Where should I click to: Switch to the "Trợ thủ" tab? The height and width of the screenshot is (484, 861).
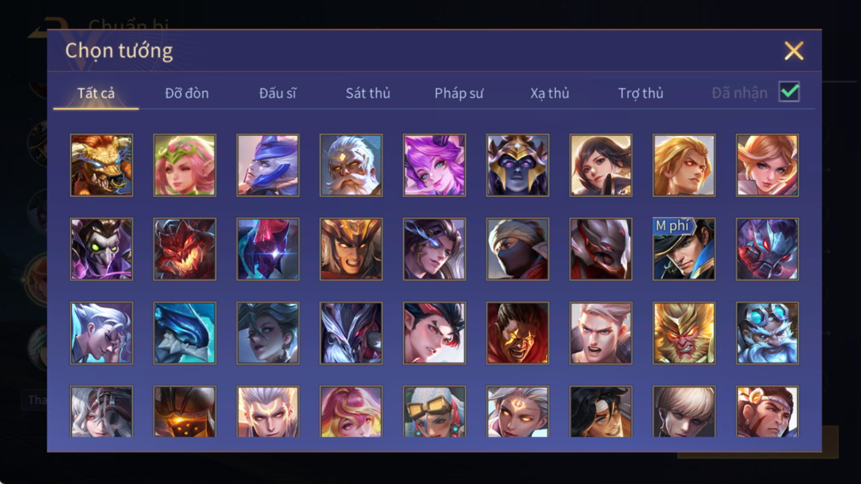(640, 93)
